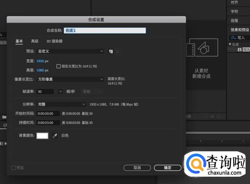Image resolution: width=250 pixels, height=184 pixels.
Task: Click the search text 写入 in effects panel
Action: (x=241, y=38)
